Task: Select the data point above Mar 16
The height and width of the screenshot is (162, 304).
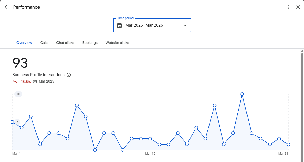Action: pos(150,139)
